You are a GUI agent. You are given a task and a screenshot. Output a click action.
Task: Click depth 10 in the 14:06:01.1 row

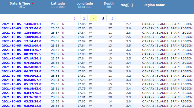110,24
